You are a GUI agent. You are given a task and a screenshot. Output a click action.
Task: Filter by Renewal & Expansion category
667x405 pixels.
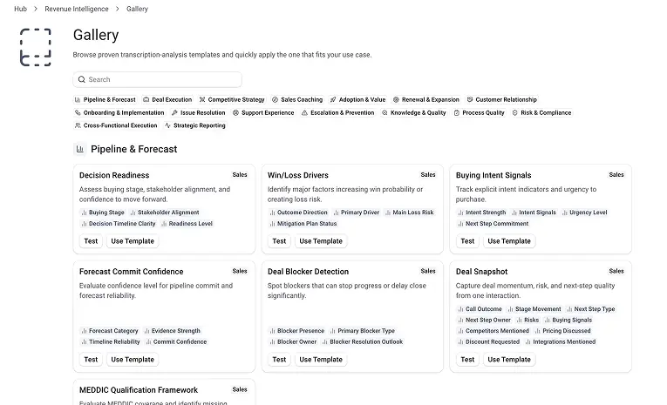pos(426,99)
